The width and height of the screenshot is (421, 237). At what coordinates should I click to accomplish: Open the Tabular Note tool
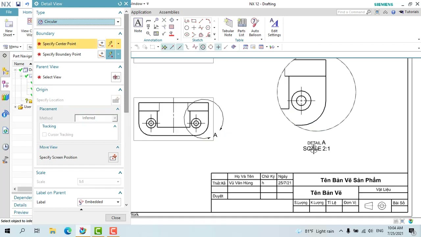(x=228, y=27)
